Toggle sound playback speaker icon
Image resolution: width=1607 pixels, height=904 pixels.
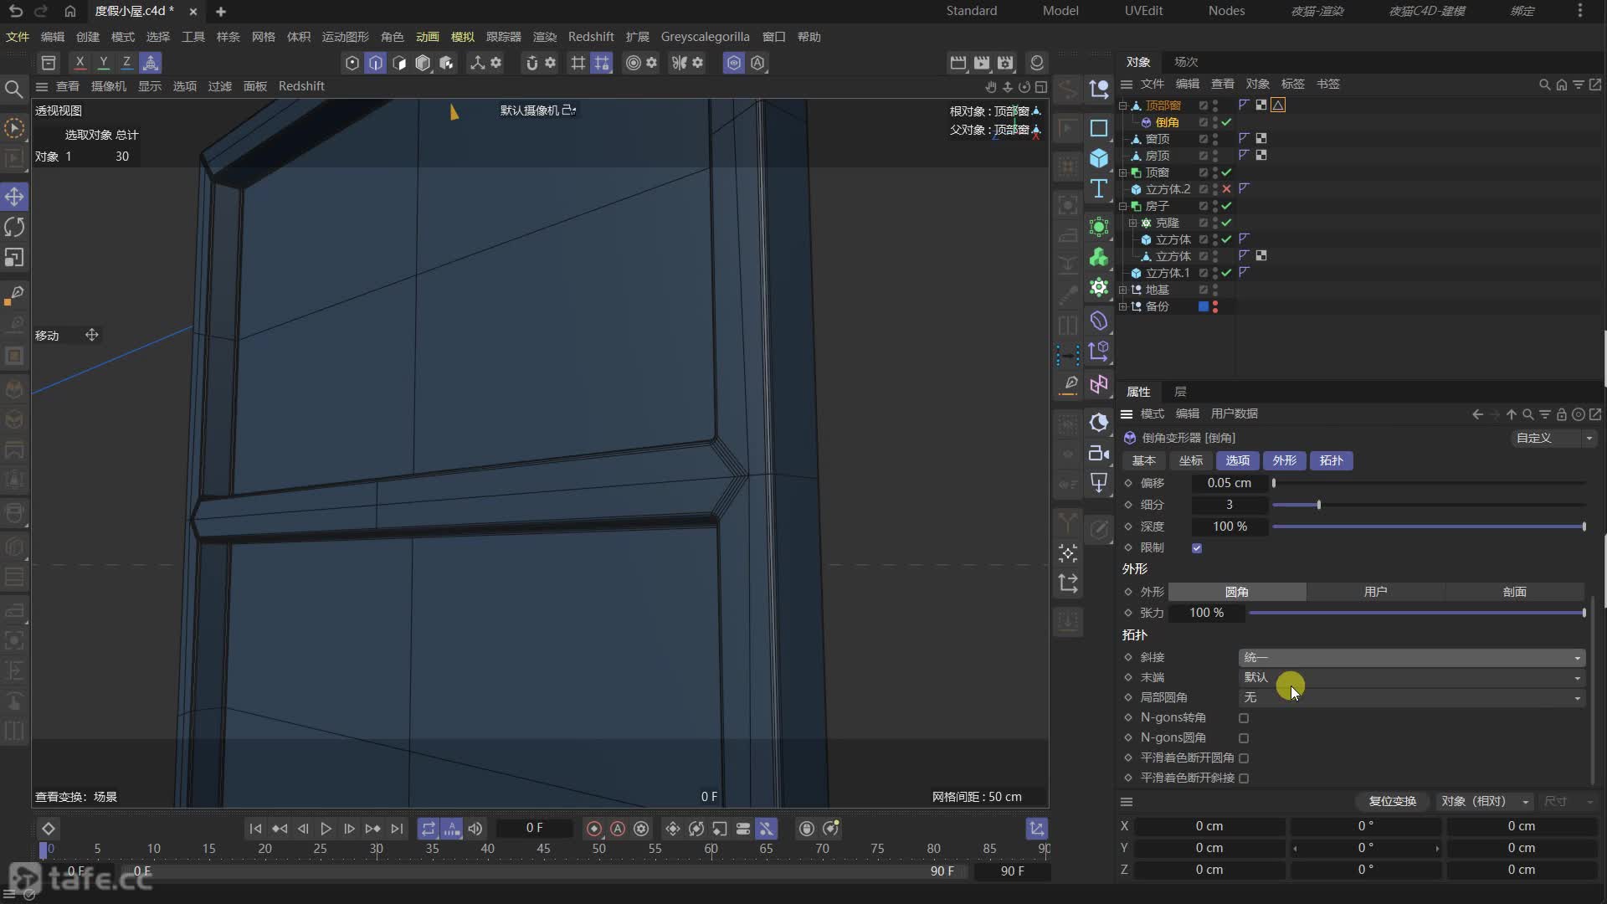click(475, 829)
